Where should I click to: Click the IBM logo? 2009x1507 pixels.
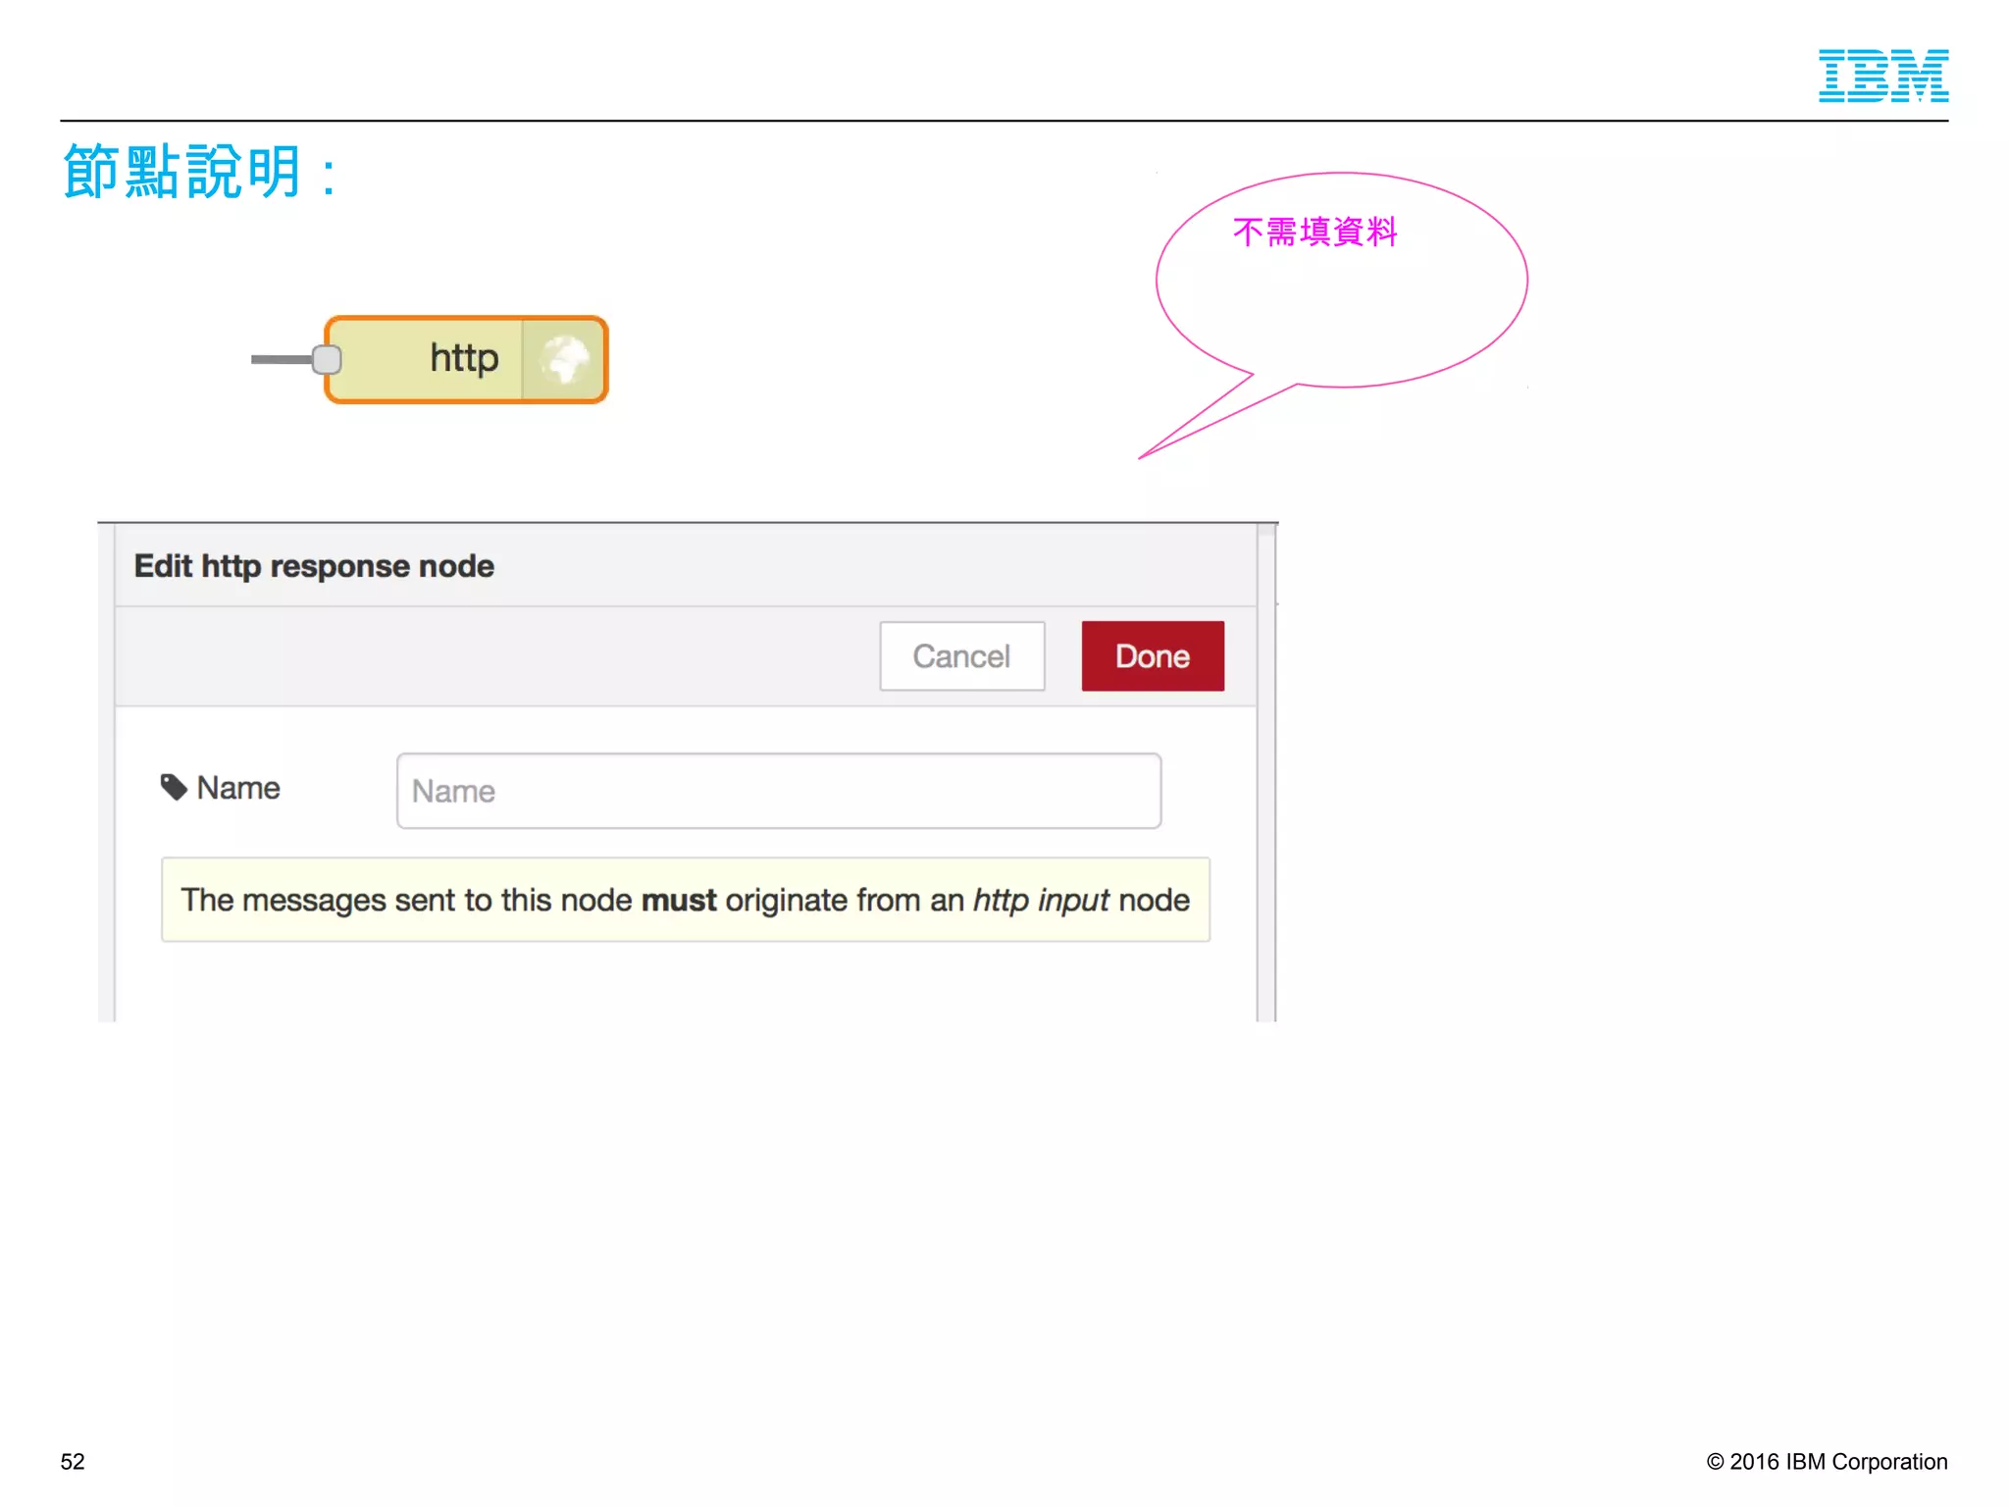[1882, 76]
